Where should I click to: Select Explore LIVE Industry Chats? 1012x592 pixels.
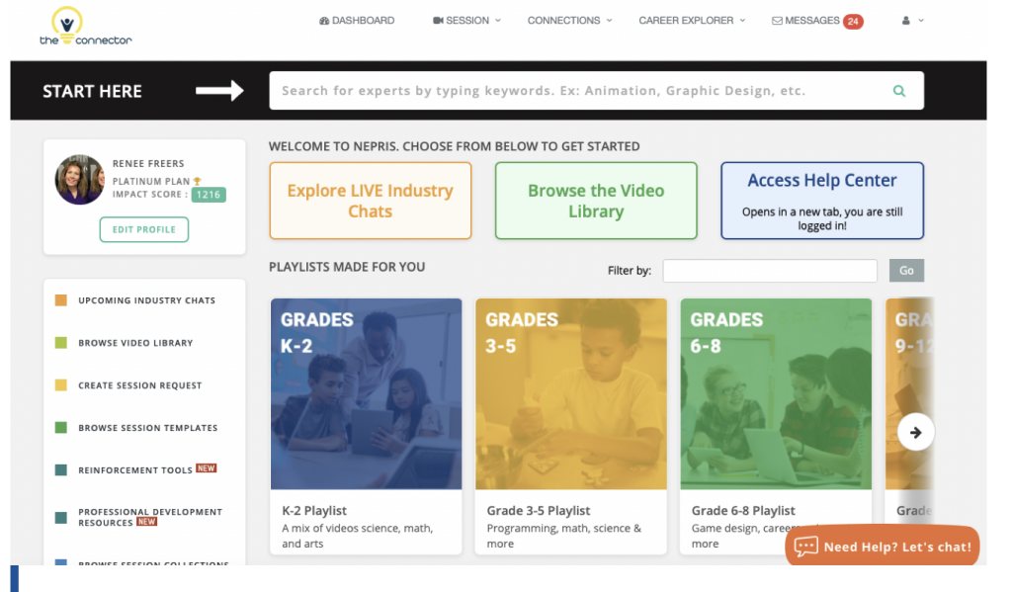[x=371, y=201]
